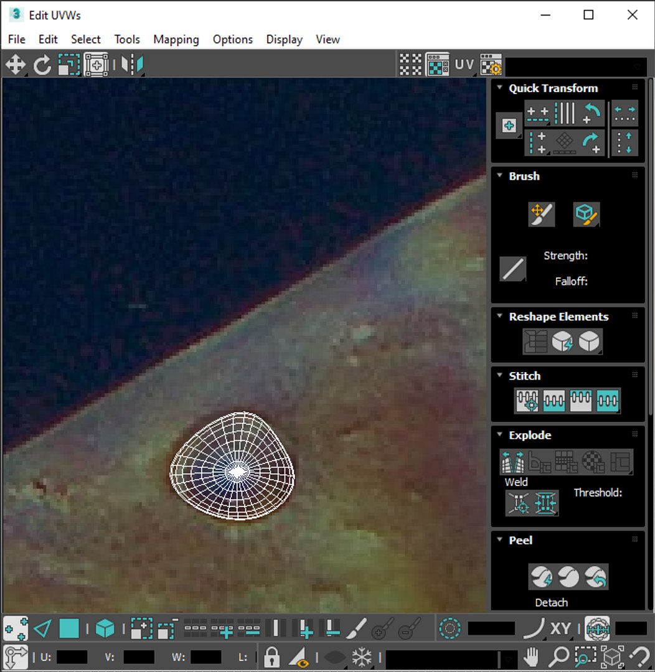The width and height of the screenshot is (655, 672).
Task: Open the Display menu
Action: [x=285, y=39]
